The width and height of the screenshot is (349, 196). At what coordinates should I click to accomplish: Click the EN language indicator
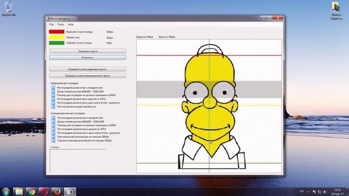pyautogui.click(x=302, y=191)
